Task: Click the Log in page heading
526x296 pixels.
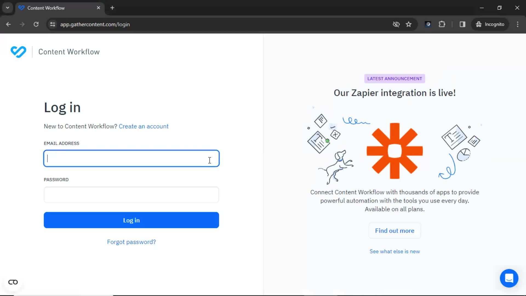Action: (62, 108)
